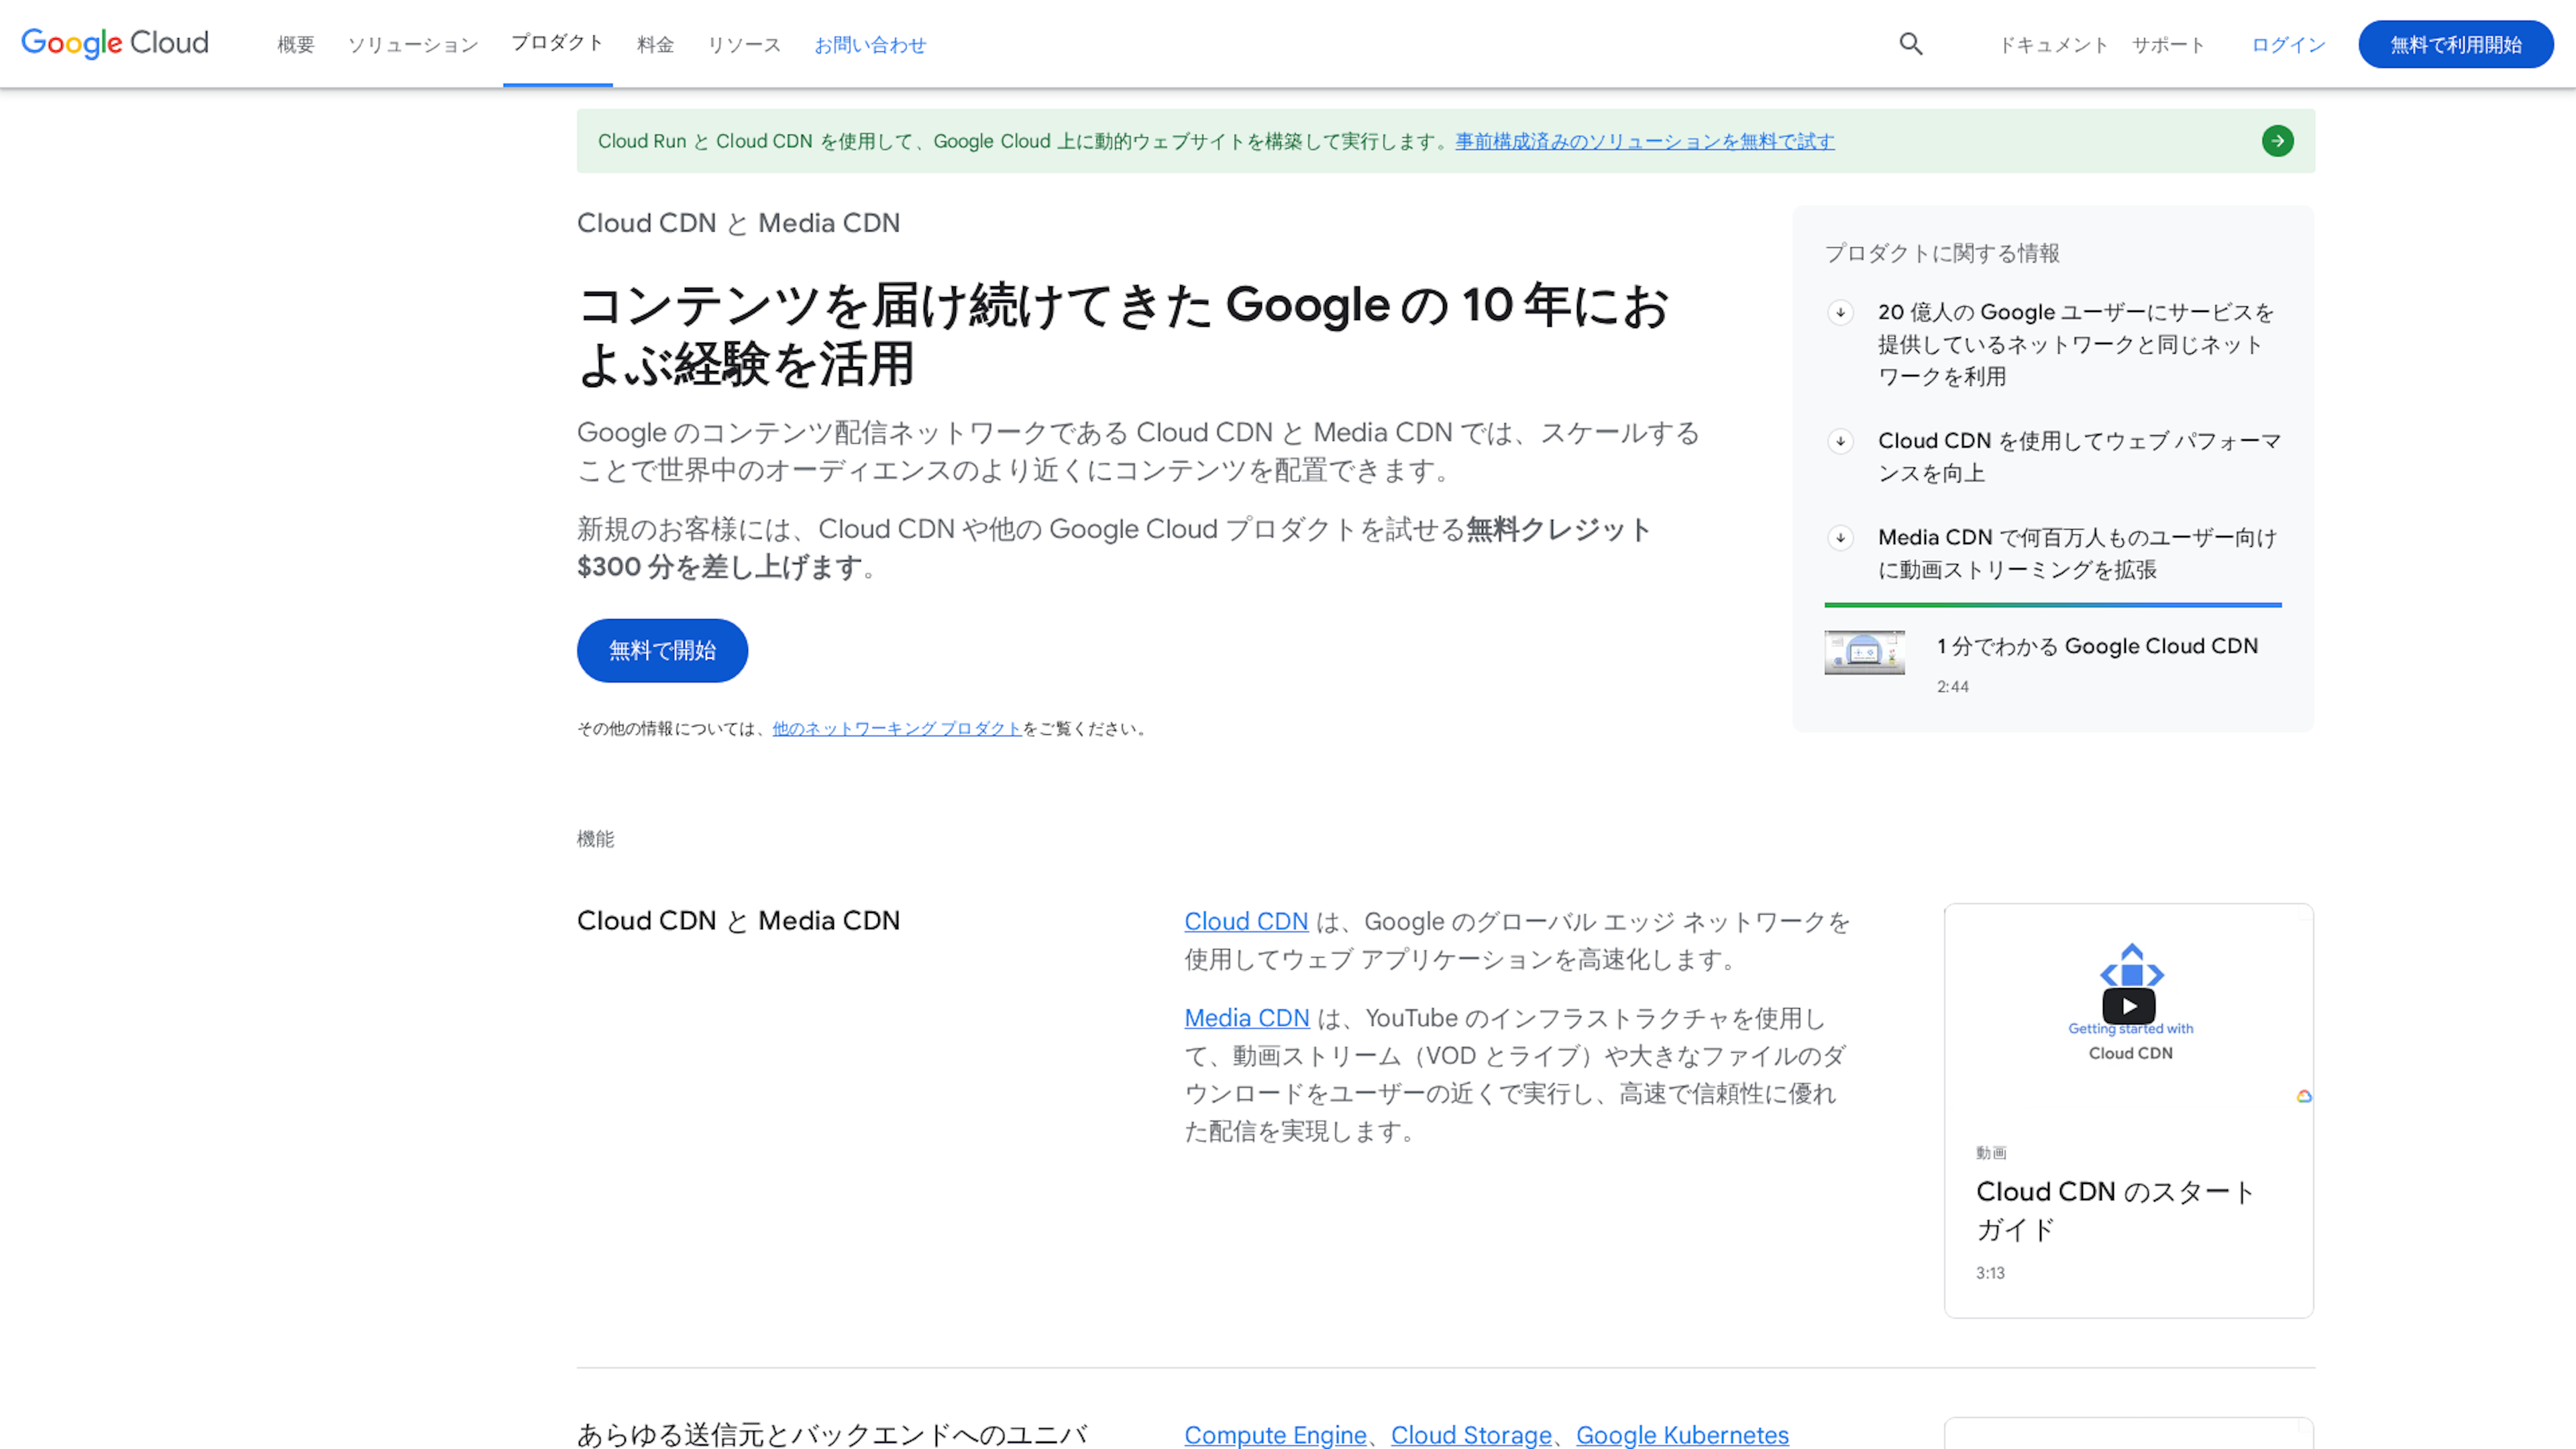Open 事前構成済みのソリューションを無料で試す link
Image resolution: width=2576 pixels, height=1449 pixels.
[x=1644, y=141]
